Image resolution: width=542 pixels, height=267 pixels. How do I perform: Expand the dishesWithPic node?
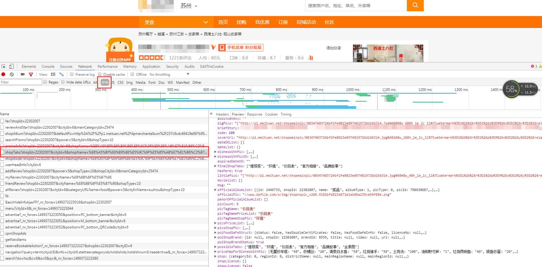pos(215,152)
